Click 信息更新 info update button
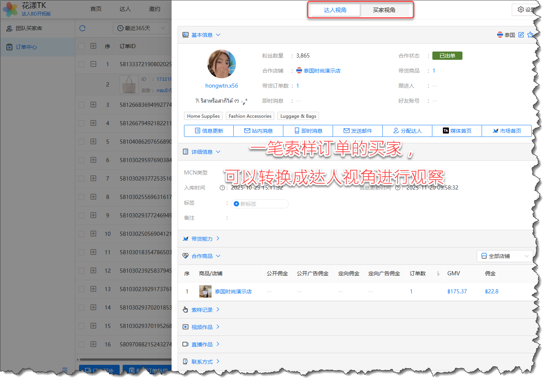The height and width of the screenshot is (384, 549). 209,131
